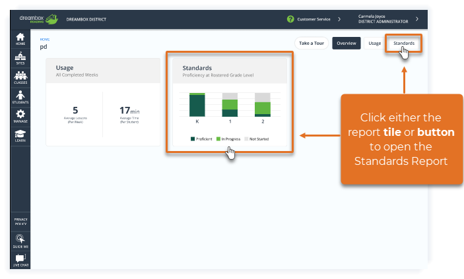
Task: Launch the Guide Me icon
Action: tap(20, 241)
